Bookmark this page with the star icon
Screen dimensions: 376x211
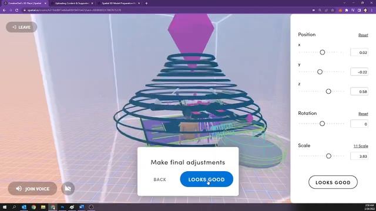[333, 11]
